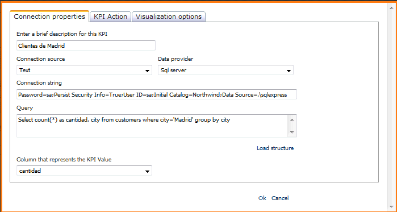
Task: Click the 'Connection source' label
Action: (41, 59)
